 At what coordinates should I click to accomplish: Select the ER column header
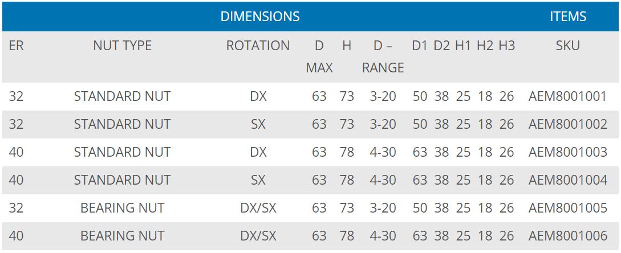coord(16,46)
